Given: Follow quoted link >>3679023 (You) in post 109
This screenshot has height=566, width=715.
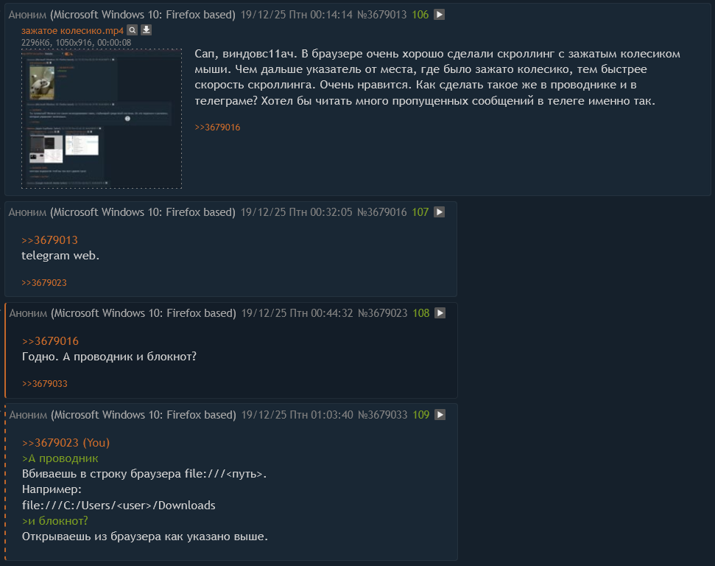Looking at the screenshot, I should coord(66,443).
